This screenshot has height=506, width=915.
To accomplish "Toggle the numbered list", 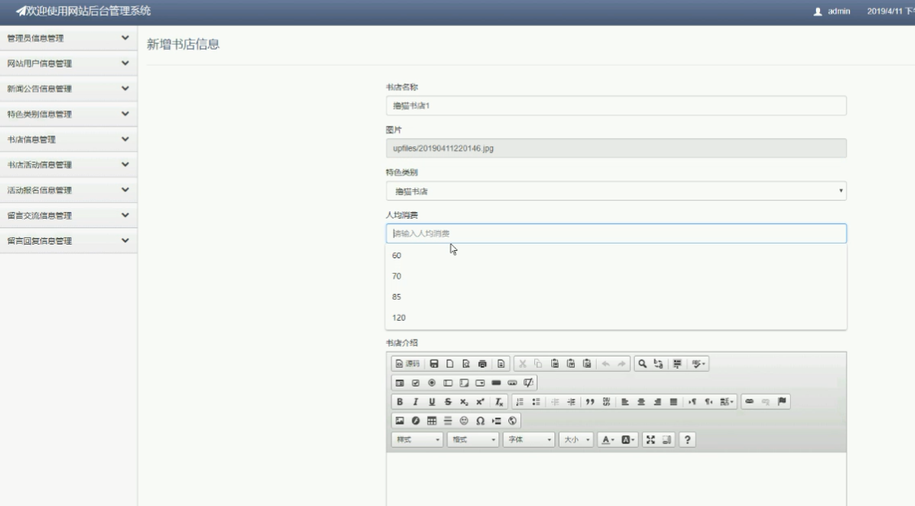I will click(520, 401).
